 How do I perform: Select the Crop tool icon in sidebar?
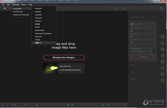(x=163, y=68)
